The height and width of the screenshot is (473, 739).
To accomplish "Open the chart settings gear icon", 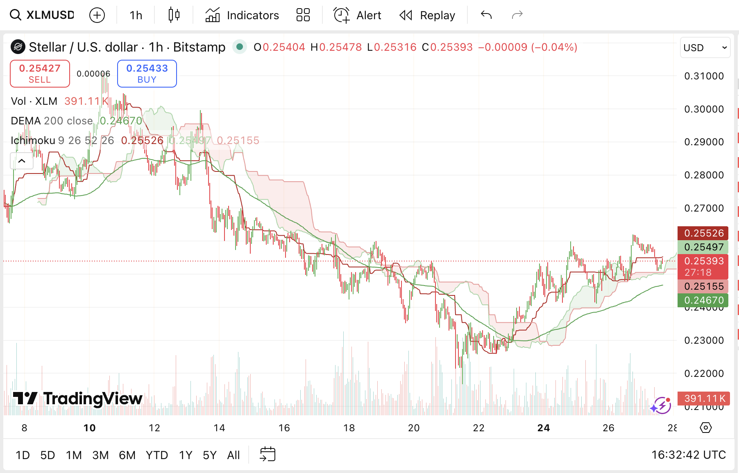I will point(705,428).
